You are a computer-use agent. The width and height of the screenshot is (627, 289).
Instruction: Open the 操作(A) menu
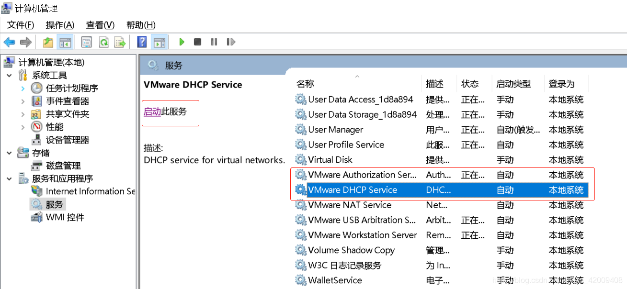[x=60, y=25]
